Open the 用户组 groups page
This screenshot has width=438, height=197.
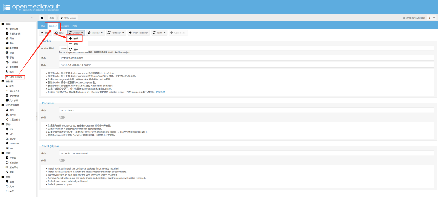click(13, 115)
